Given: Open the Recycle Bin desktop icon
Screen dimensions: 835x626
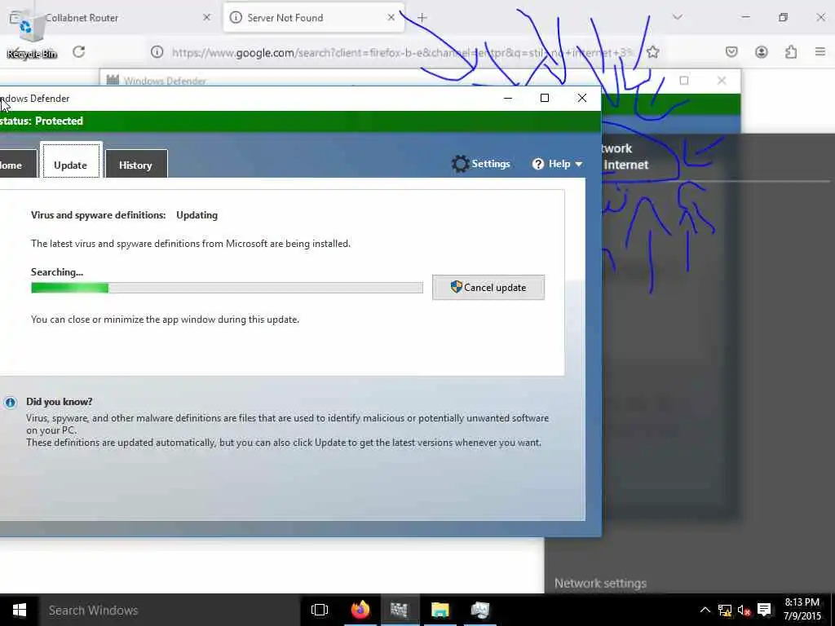Looking at the screenshot, I should click(31, 34).
